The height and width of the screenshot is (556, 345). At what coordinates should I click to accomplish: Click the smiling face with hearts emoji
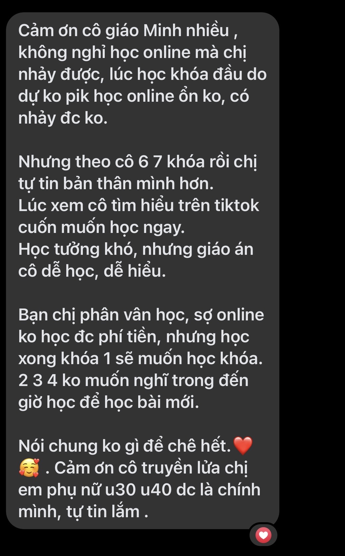coord(29,468)
